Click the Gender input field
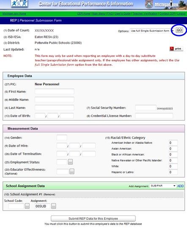The width and height of the screenshot is (187, 228). (62, 138)
